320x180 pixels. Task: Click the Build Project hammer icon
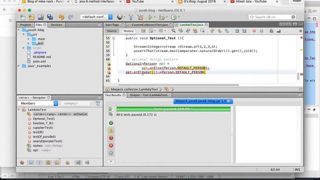[130, 17]
